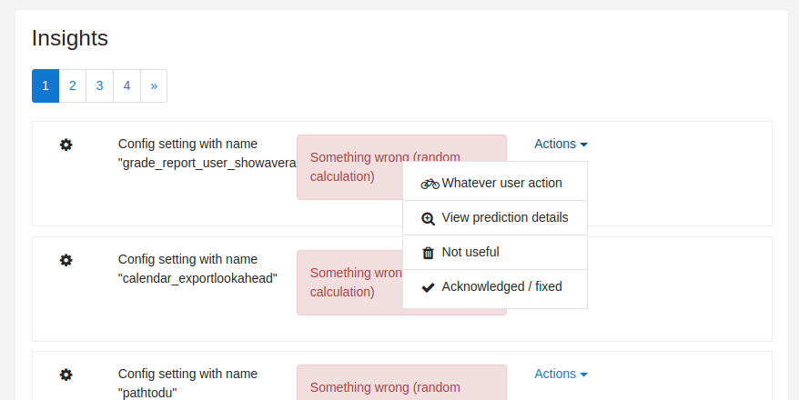Screen dimensions: 799x400
Task: Choose Whatever user action menu entry
Action: 495,183
